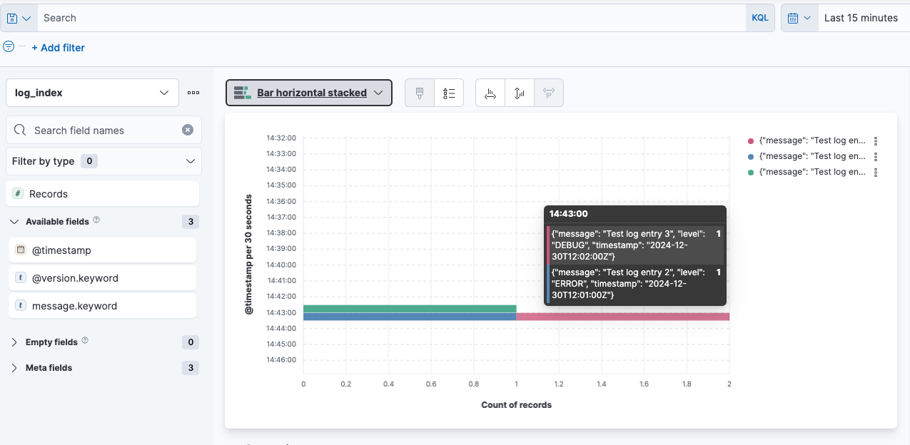Click the @timestamp per 30 seconds axis title
Viewport: 910px width, 445px height.
[x=249, y=254]
